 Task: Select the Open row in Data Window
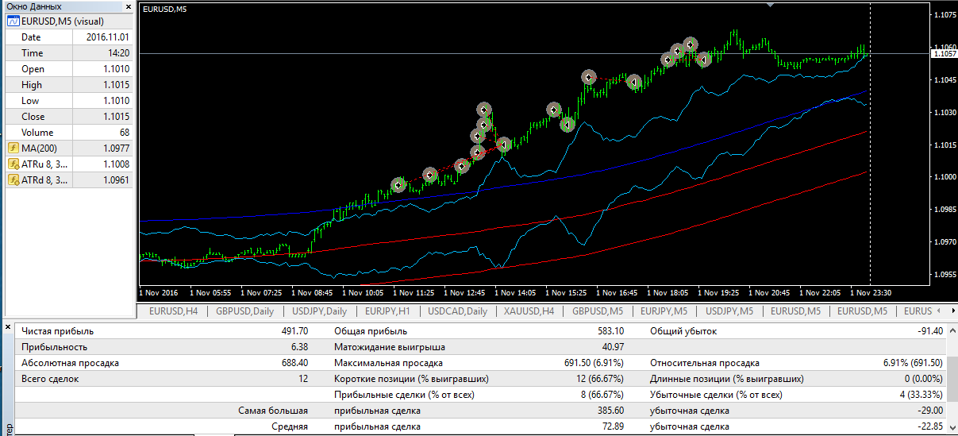pyautogui.click(x=68, y=69)
